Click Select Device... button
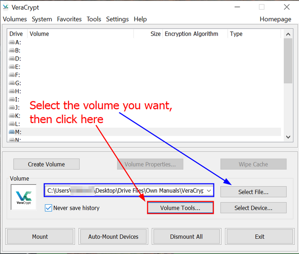 253,208
